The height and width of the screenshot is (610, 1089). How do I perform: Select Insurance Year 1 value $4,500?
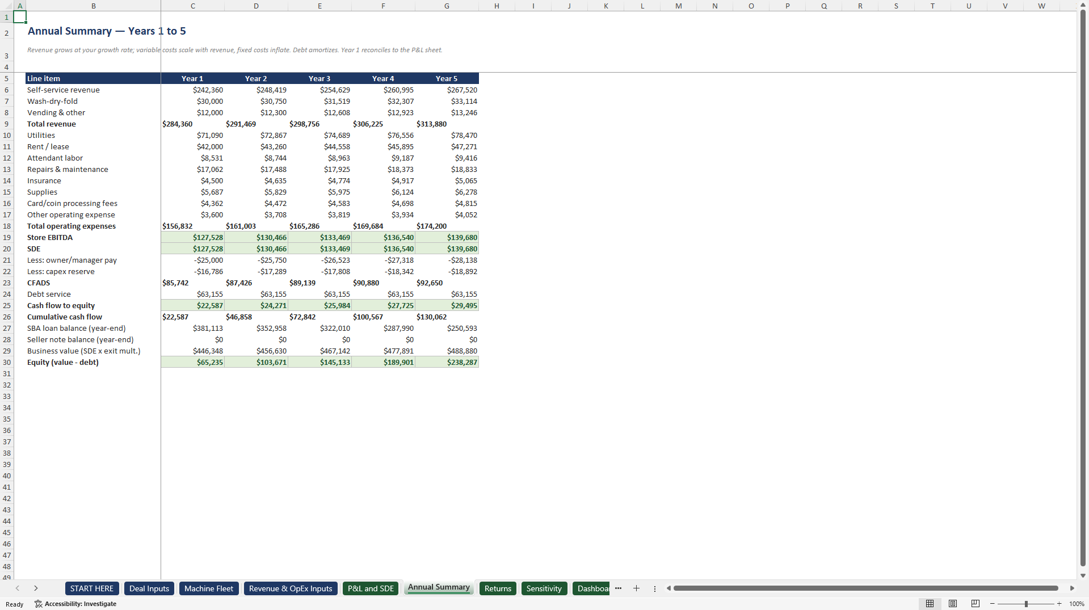[x=193, y=180]
